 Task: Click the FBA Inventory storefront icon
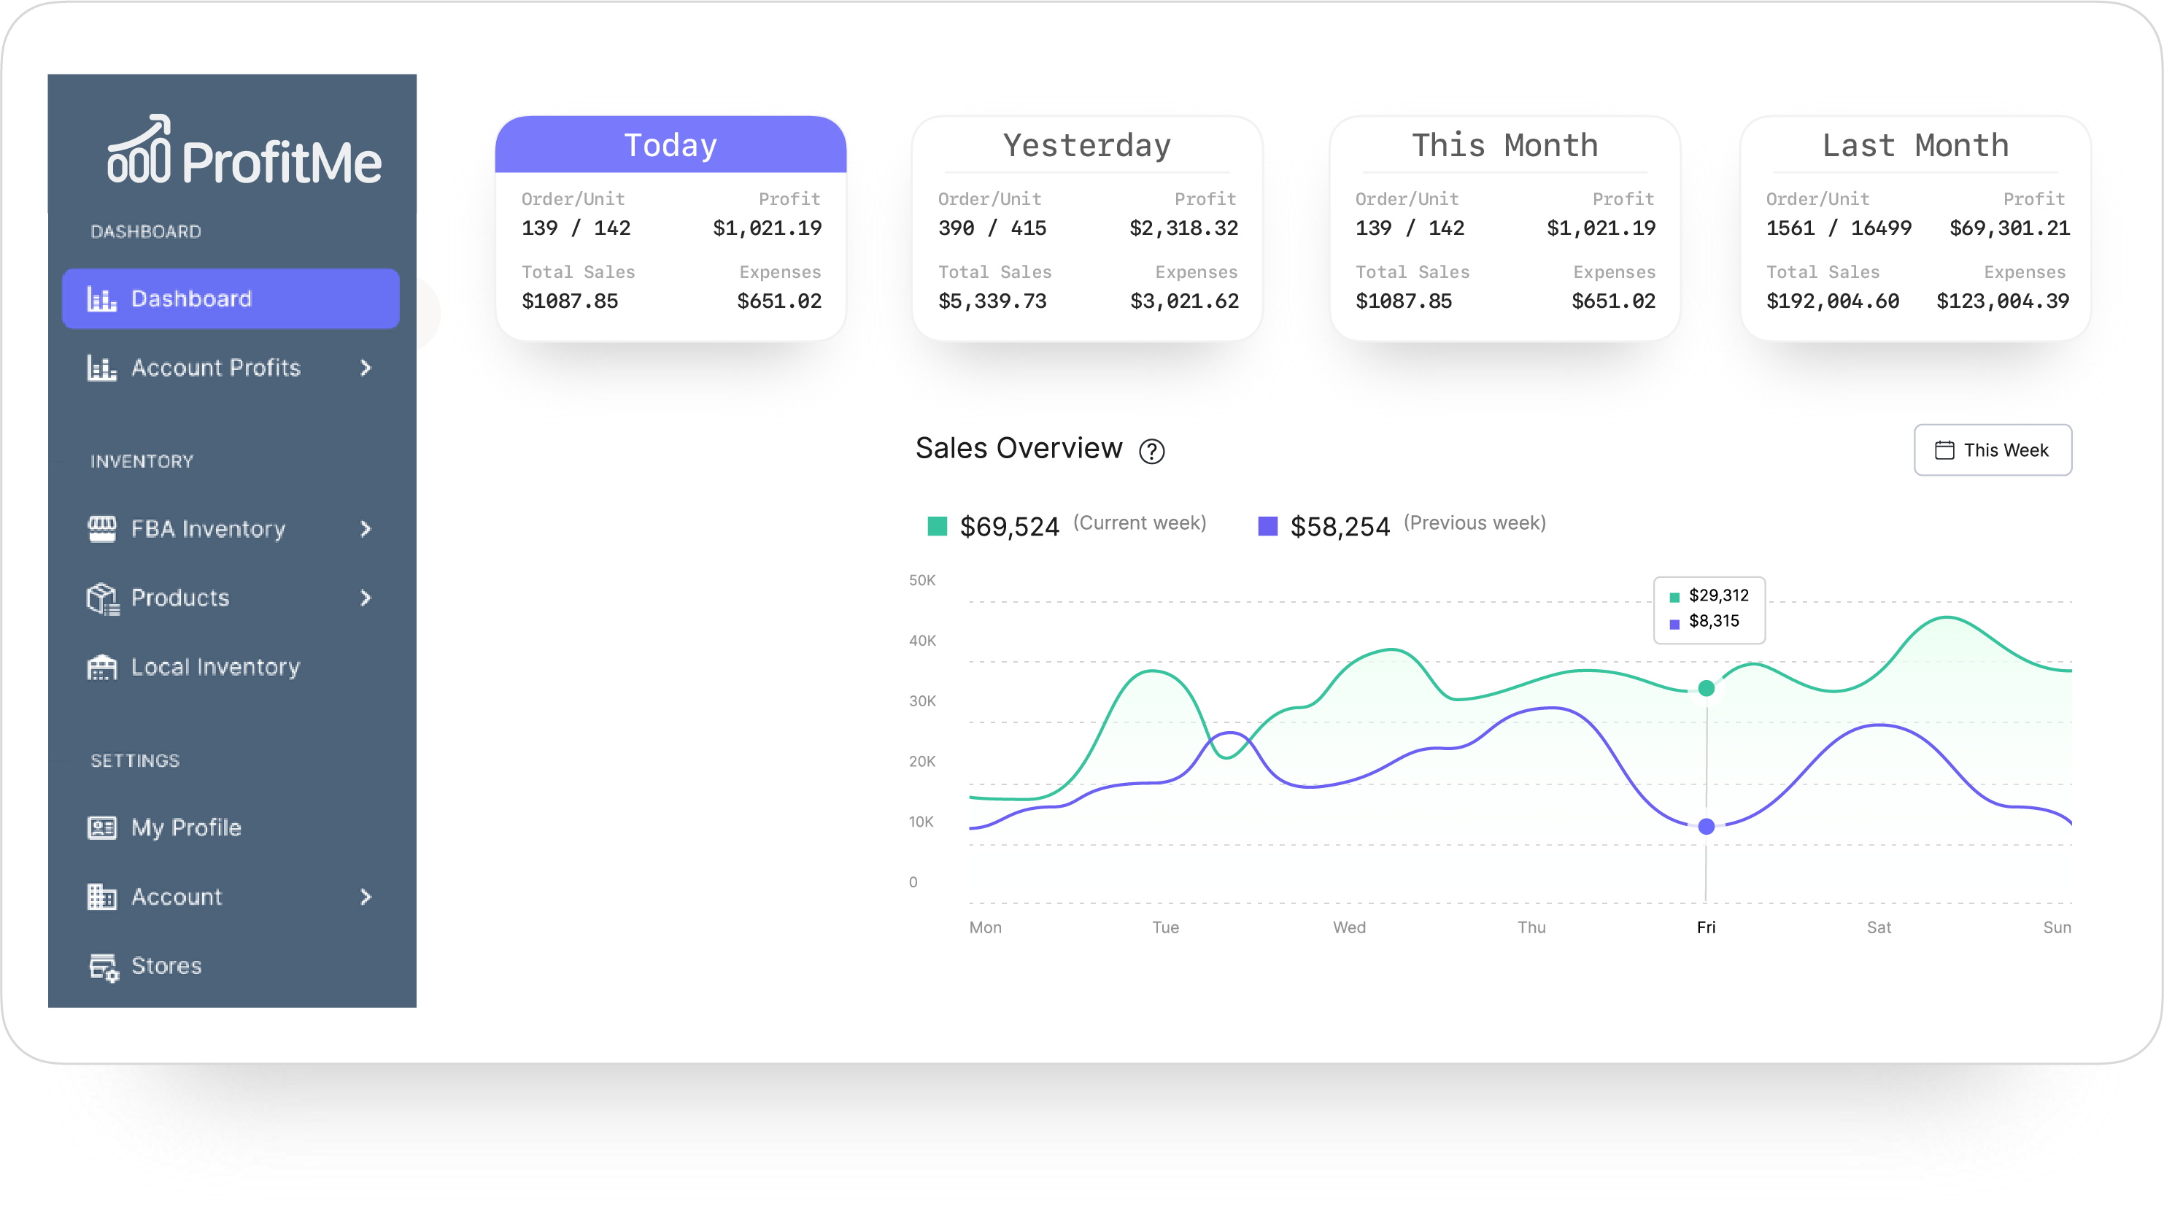pyautogui.click(x=101, y=528)
